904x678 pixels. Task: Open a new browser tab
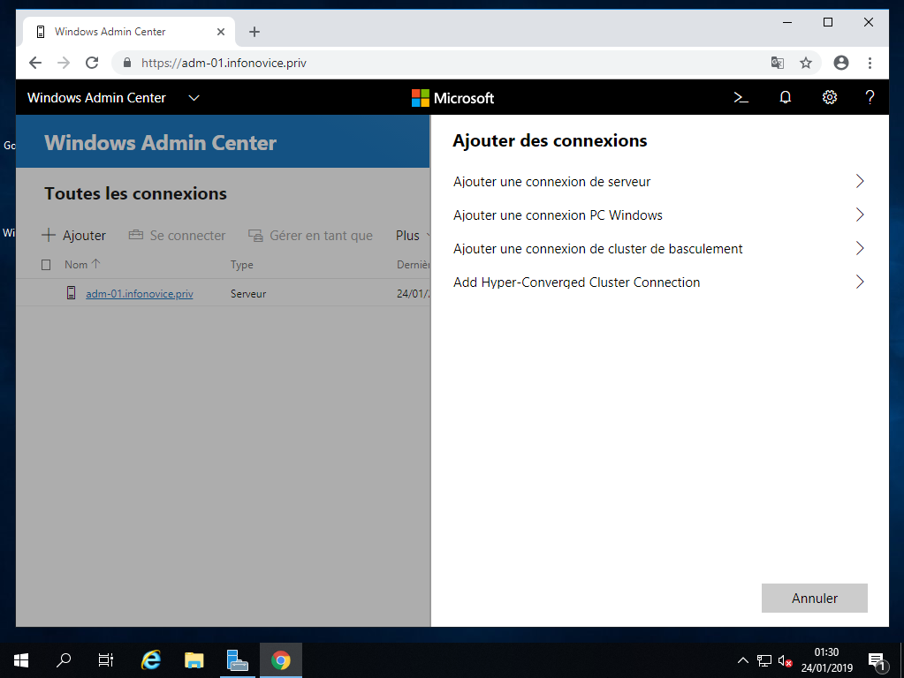coord(254,32)
